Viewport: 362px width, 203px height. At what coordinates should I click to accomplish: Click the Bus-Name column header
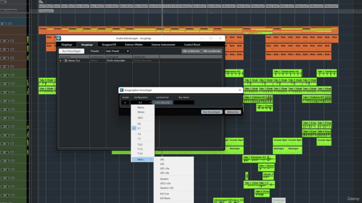tap(74, 56)
